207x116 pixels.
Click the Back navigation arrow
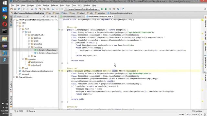click(53, 9)
